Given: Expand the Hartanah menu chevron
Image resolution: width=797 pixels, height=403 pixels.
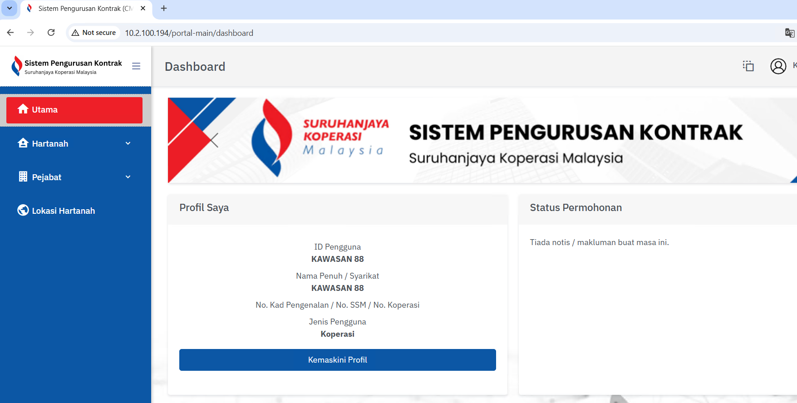Looking at the screenshot, I should coord(128,143).
